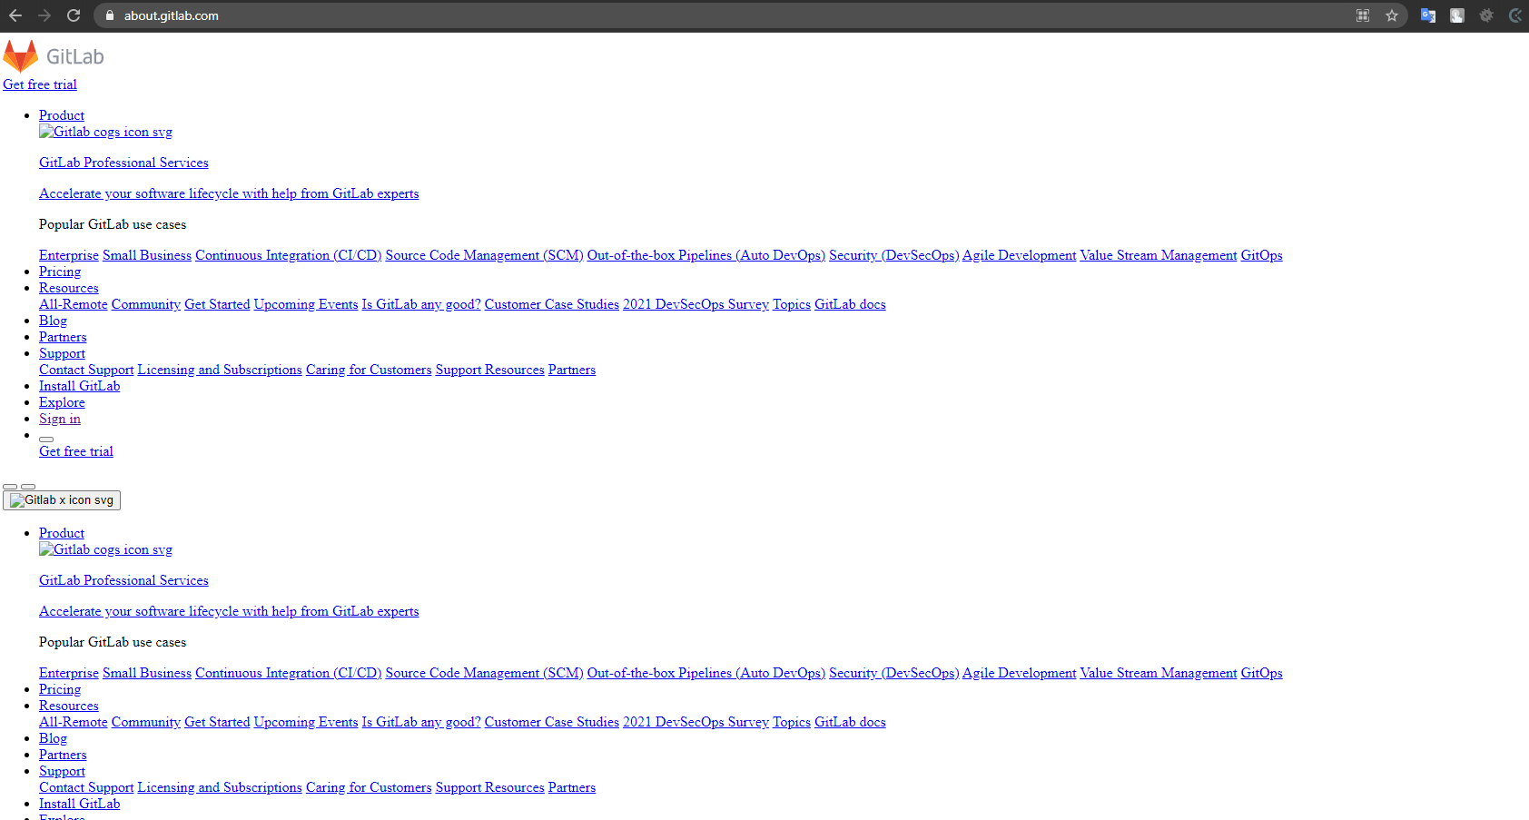Viewport: 1529px width, 820px height.
Task: Open Install GitLab in the lower menu
Action: click(x=79, y=804)
